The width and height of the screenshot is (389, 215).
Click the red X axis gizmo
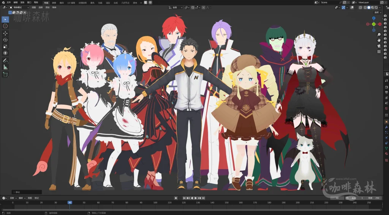point(380,24)
